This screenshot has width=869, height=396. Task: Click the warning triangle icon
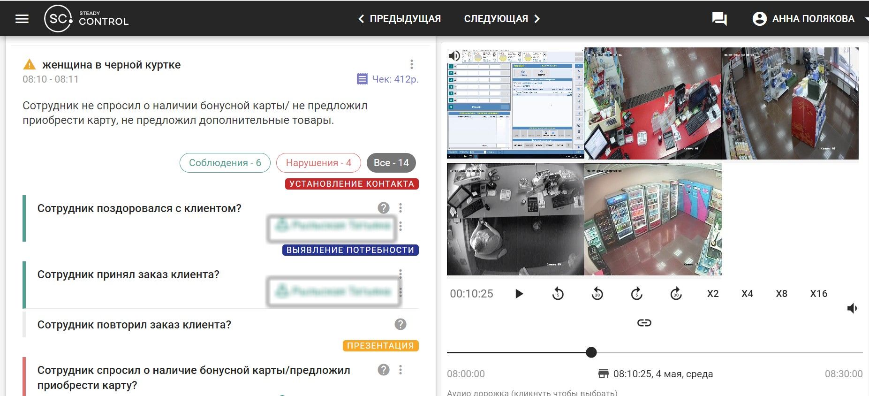click(29, 64)
